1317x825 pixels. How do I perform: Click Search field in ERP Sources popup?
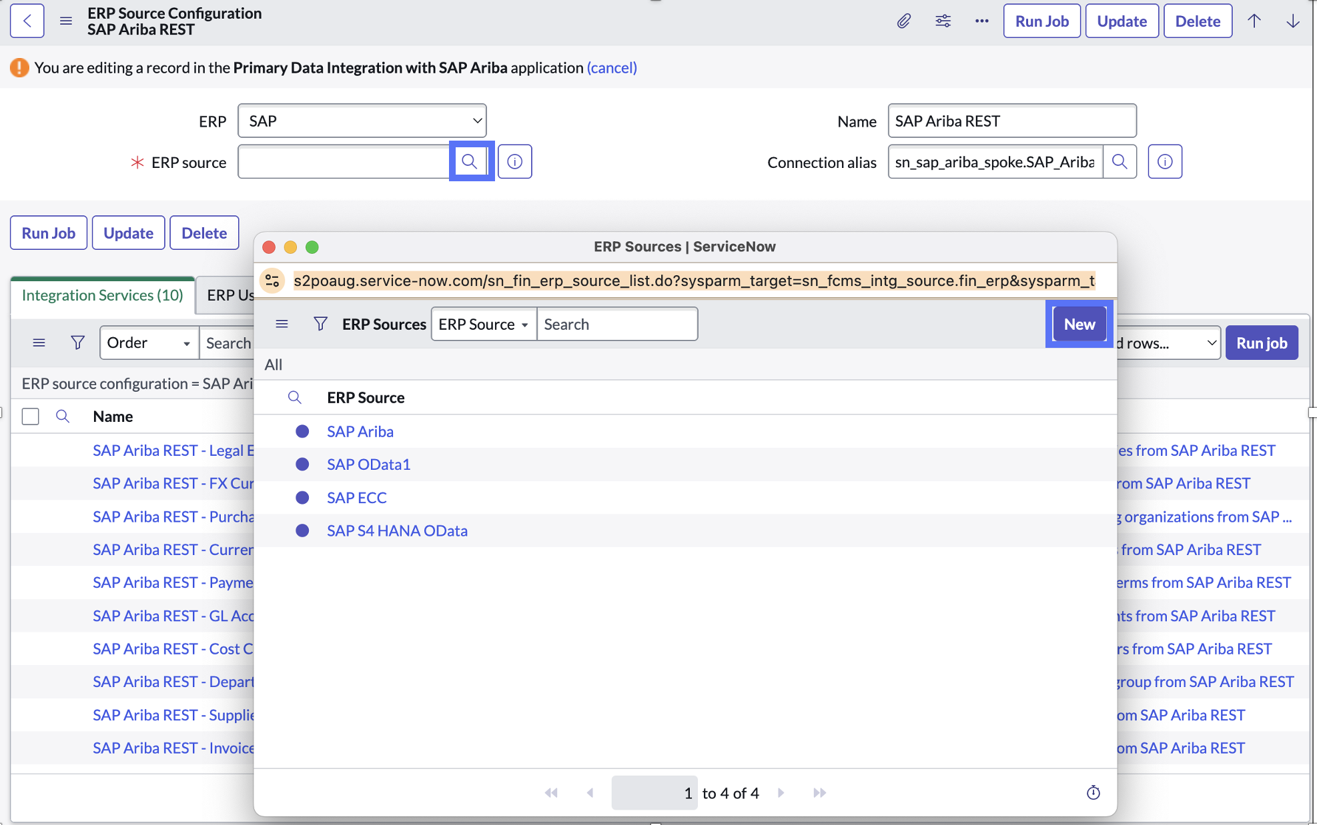click(617, 324)
